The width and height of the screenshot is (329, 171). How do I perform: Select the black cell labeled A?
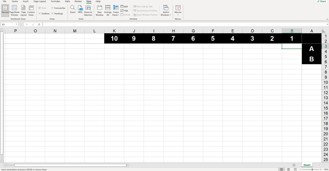point(312,49)
